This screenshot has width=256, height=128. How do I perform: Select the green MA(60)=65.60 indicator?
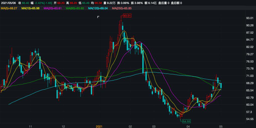coord(76,8)
